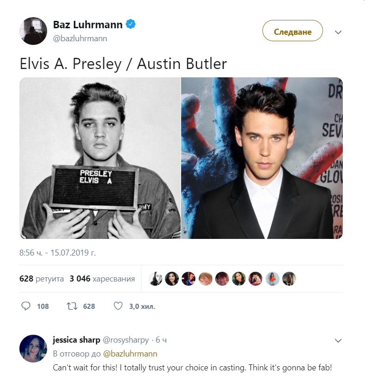Open the 628 ретуита list
The width and height of the screenshot is (365, 388).
pyautogui.click(x=42, y=279)
